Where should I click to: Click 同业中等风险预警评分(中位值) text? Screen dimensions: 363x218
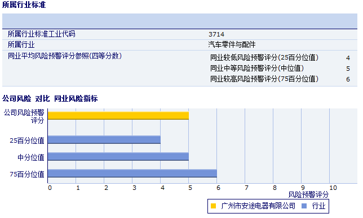(256, 69)
